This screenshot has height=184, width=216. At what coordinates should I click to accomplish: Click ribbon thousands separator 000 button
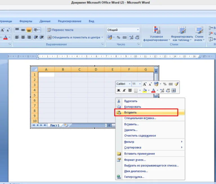click(x=125, y=38)
